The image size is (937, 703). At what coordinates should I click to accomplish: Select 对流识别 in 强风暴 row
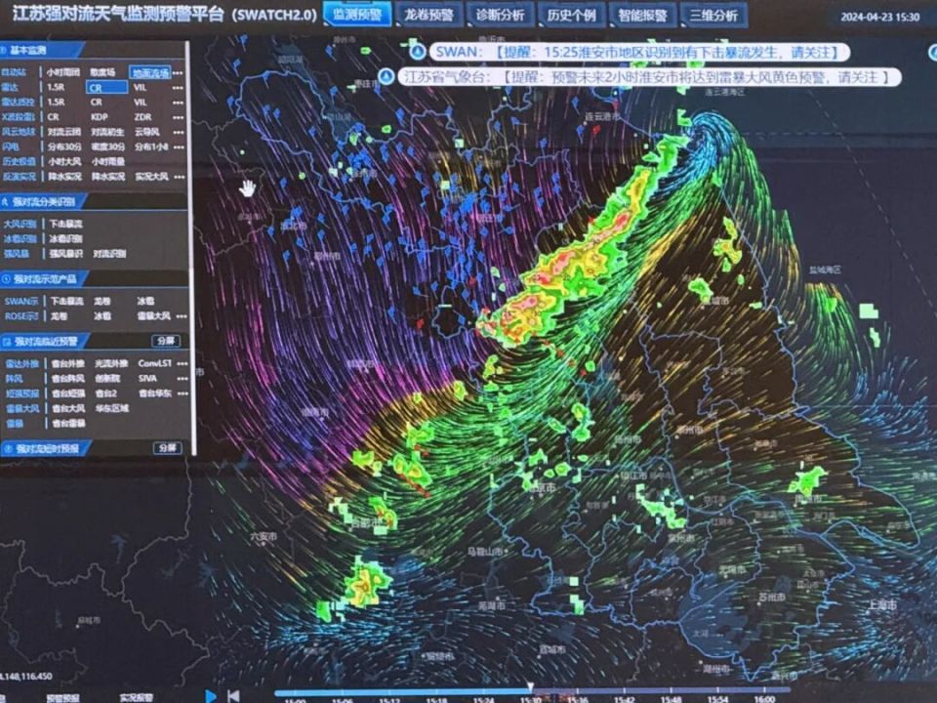click(109, 254)
